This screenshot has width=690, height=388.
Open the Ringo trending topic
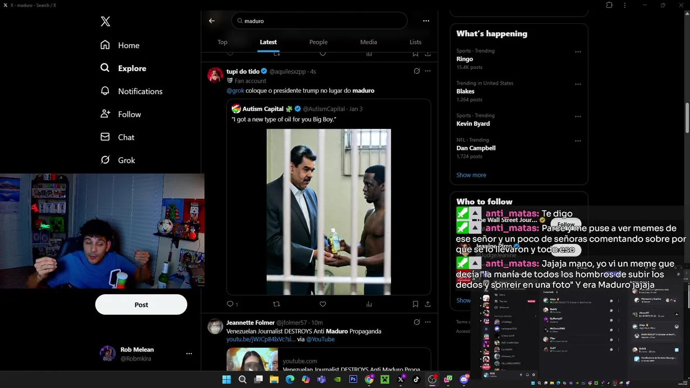[465, 59]
